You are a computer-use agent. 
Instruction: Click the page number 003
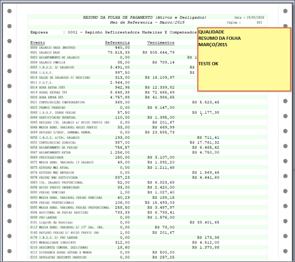click(259, 22)
